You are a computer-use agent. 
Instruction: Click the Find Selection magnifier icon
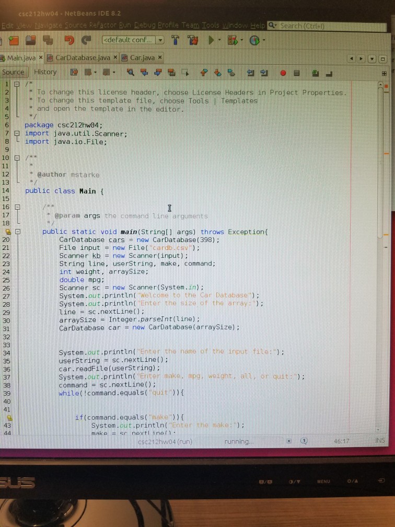pos(131,72)
